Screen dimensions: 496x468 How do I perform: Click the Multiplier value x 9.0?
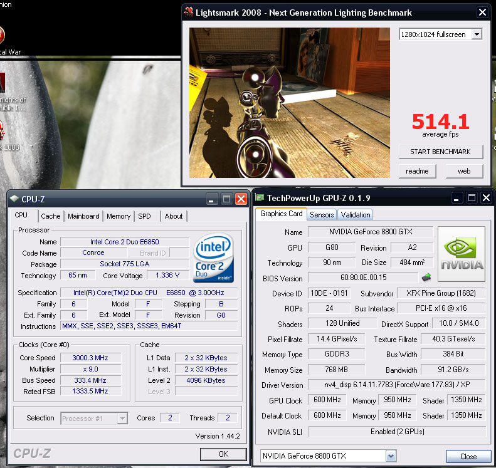[x=90, y=369]
